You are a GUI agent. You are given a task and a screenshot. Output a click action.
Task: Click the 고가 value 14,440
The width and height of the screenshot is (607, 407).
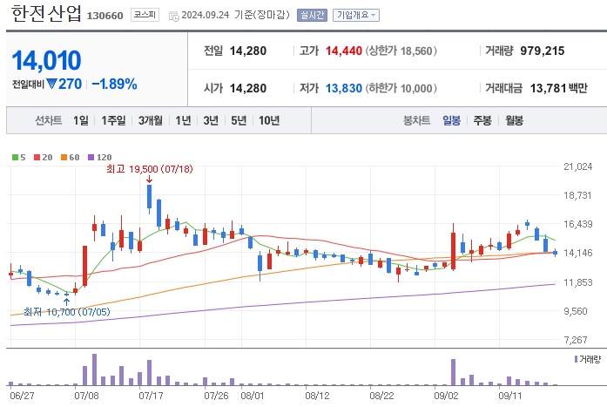(344, 51)
